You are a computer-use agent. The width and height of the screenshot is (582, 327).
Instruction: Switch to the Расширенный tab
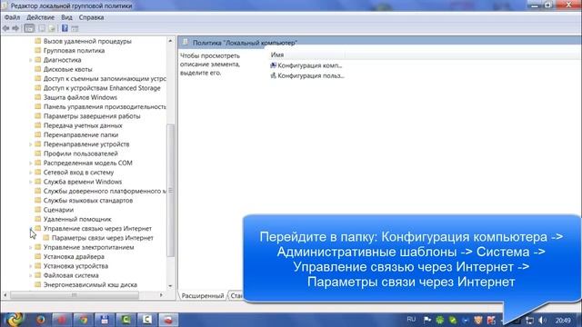coord(203,295)
